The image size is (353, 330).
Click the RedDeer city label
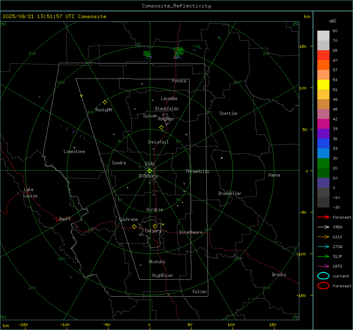166,119
